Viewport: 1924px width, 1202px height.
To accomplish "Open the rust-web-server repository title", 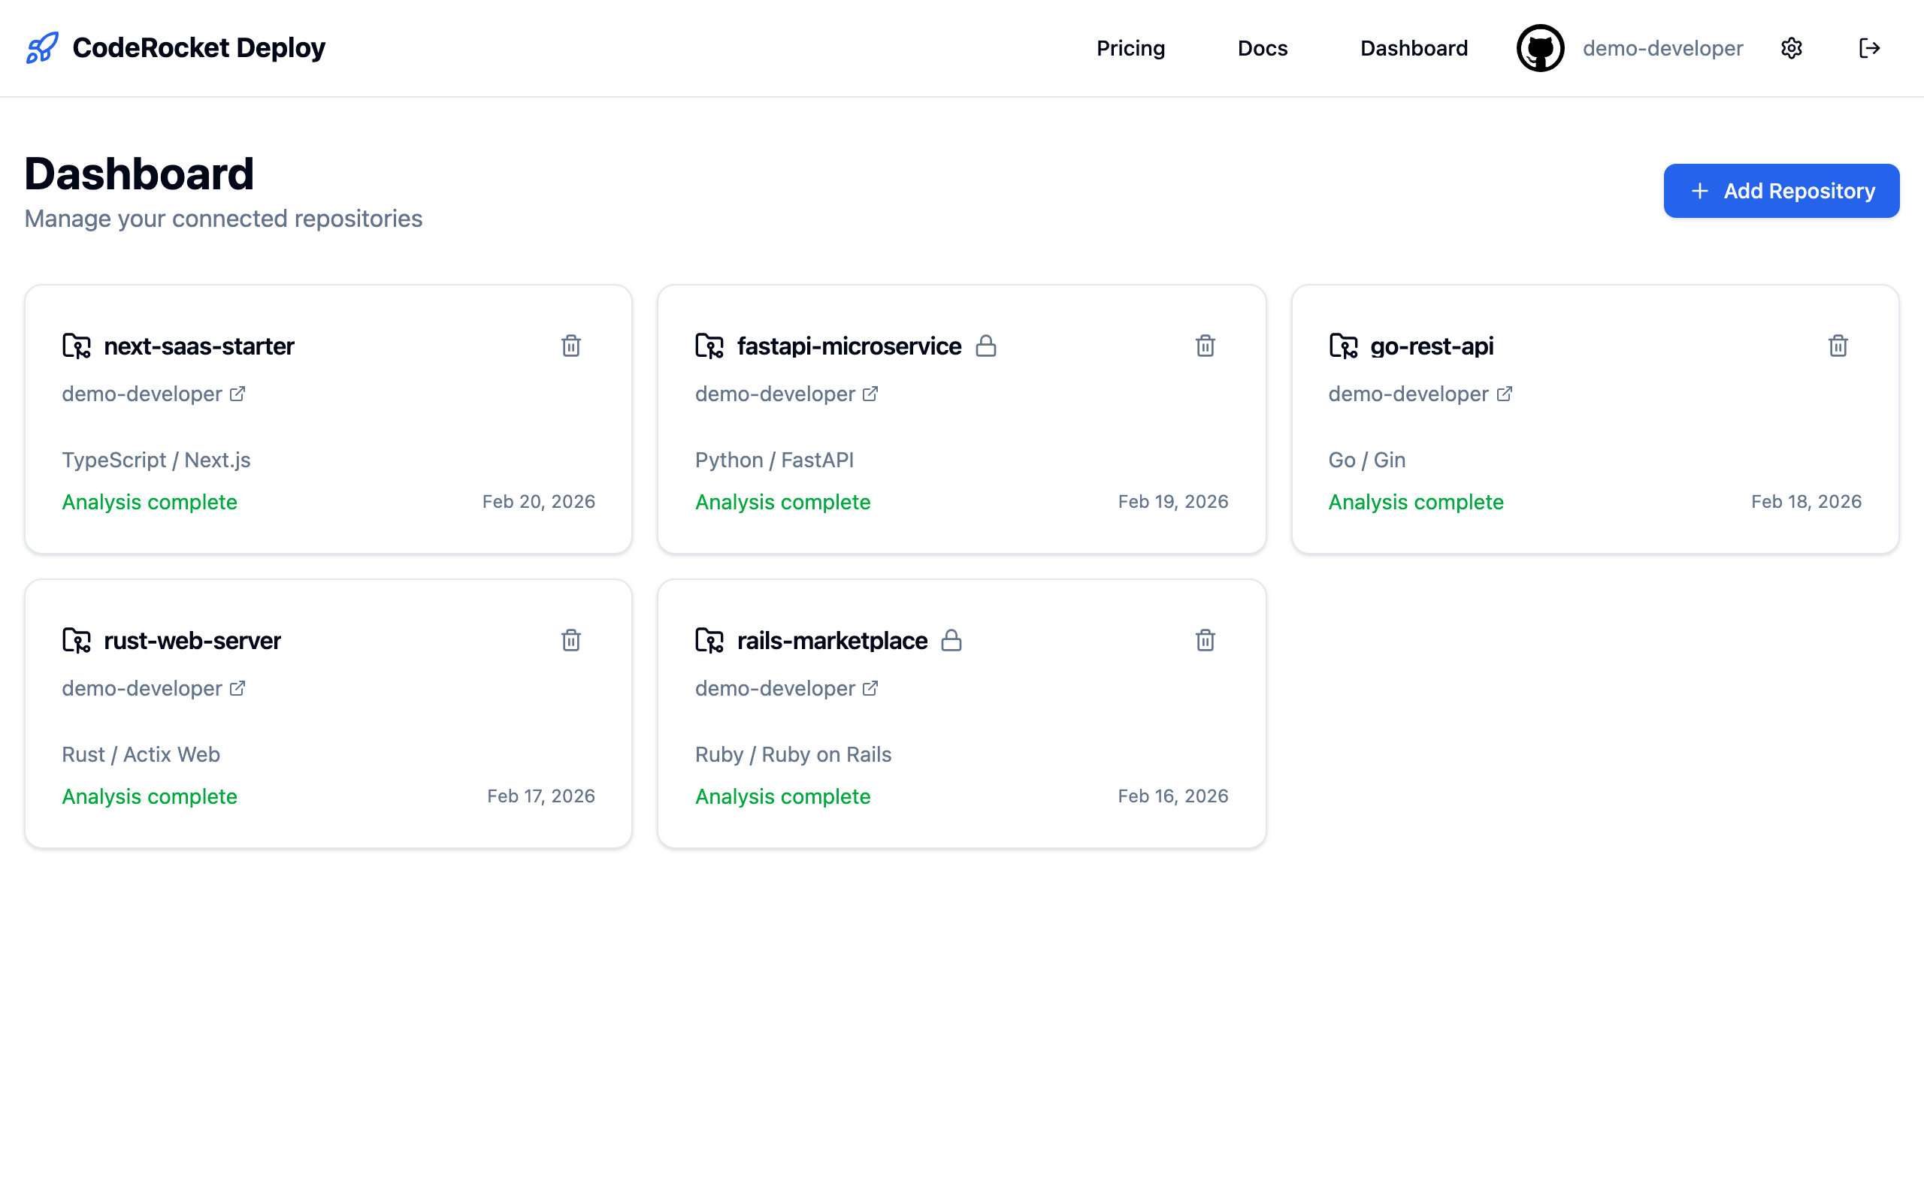I will (x=192, y=640).
